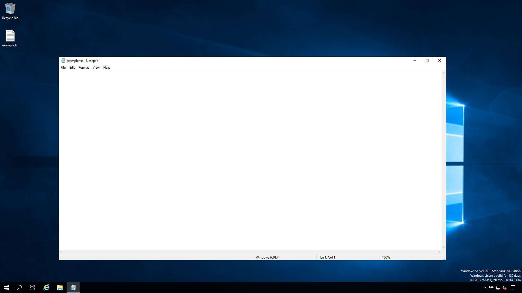Unmute the system volume speaker icon
Viewport: 522px width, 293px height.
504,288
